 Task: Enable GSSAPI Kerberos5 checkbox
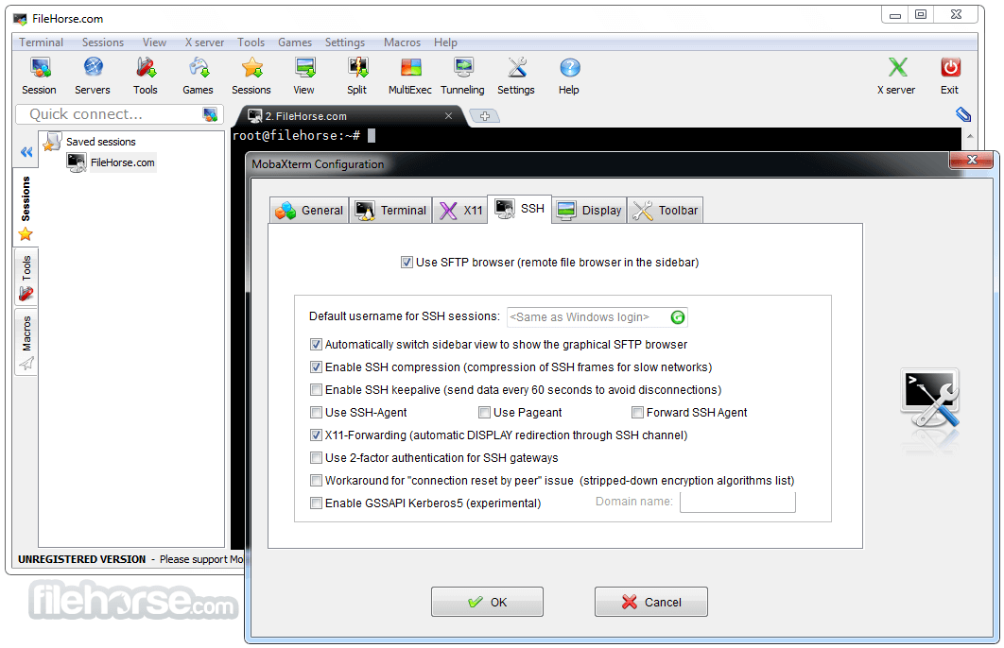[316, 503]
